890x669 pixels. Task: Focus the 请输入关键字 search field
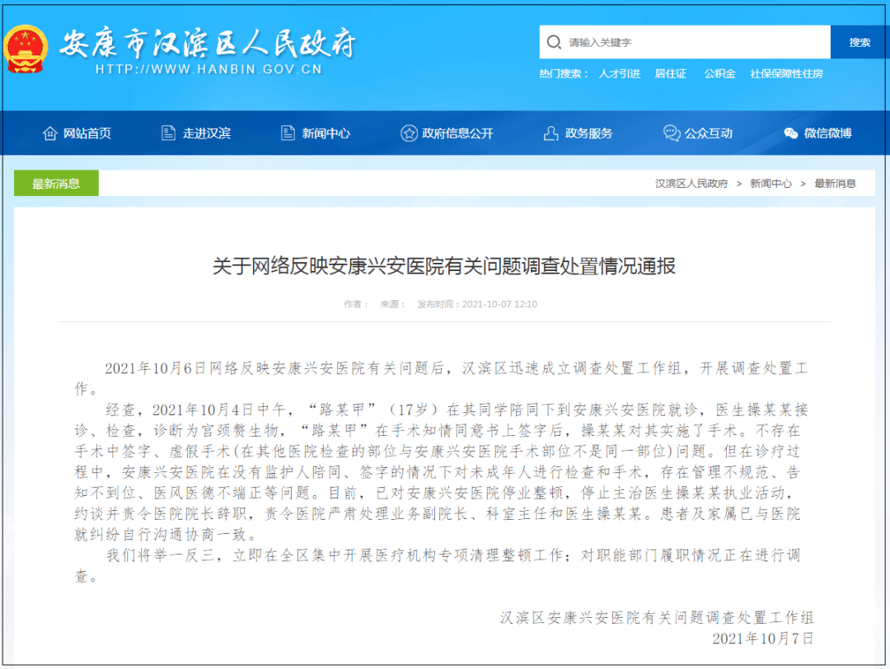pyautogui.click(x=692, y=42)
